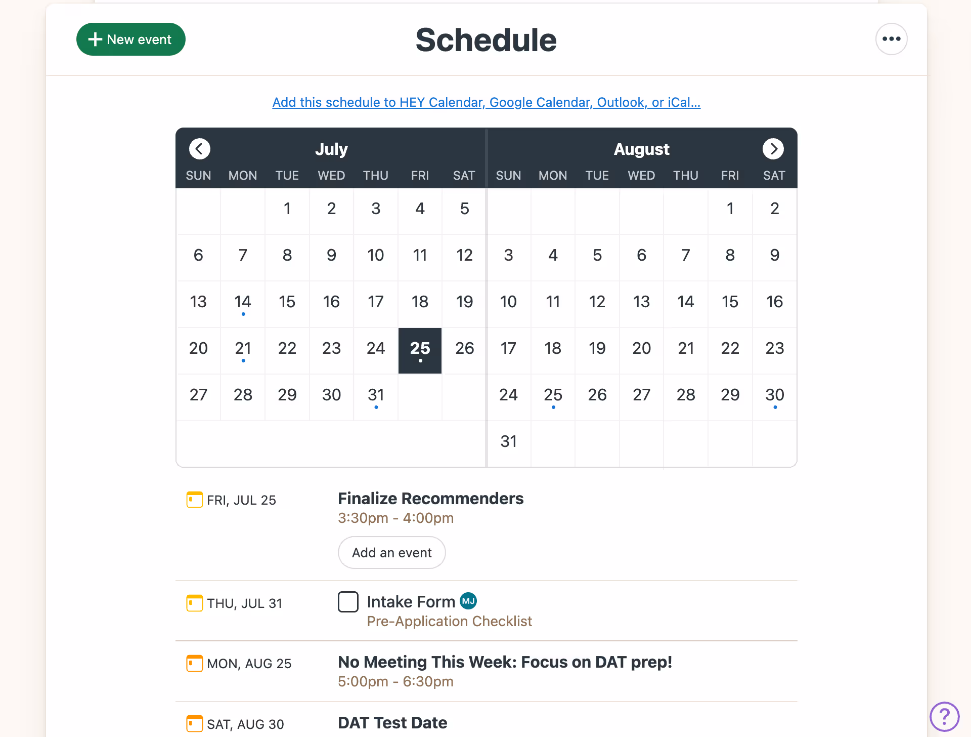Click the New event button
The height and width of the screenshot is (737, 971).
point(130,39)
